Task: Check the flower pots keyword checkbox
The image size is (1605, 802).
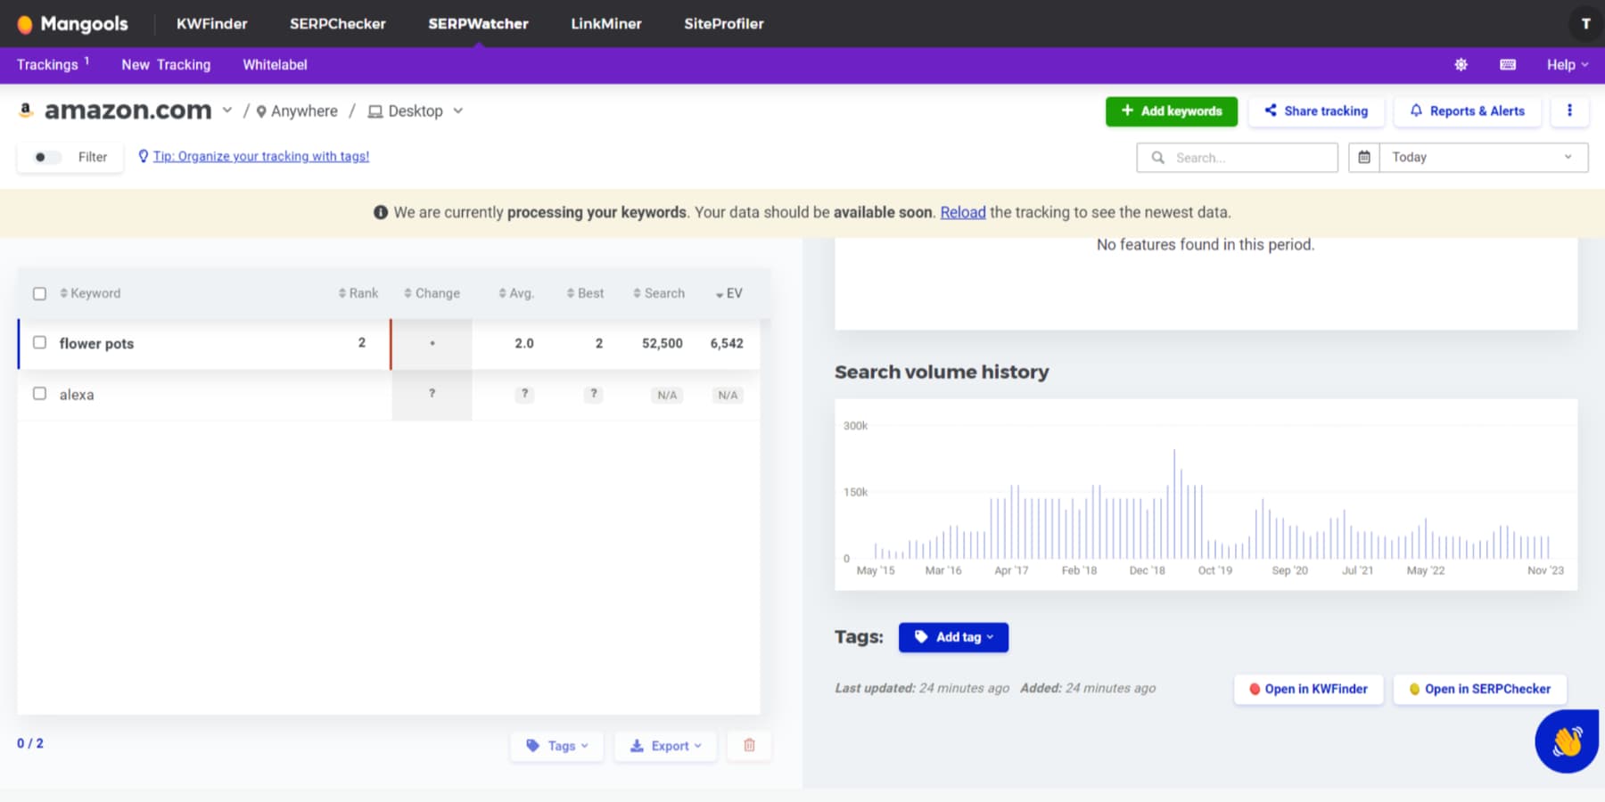Action: click(39, 343)
